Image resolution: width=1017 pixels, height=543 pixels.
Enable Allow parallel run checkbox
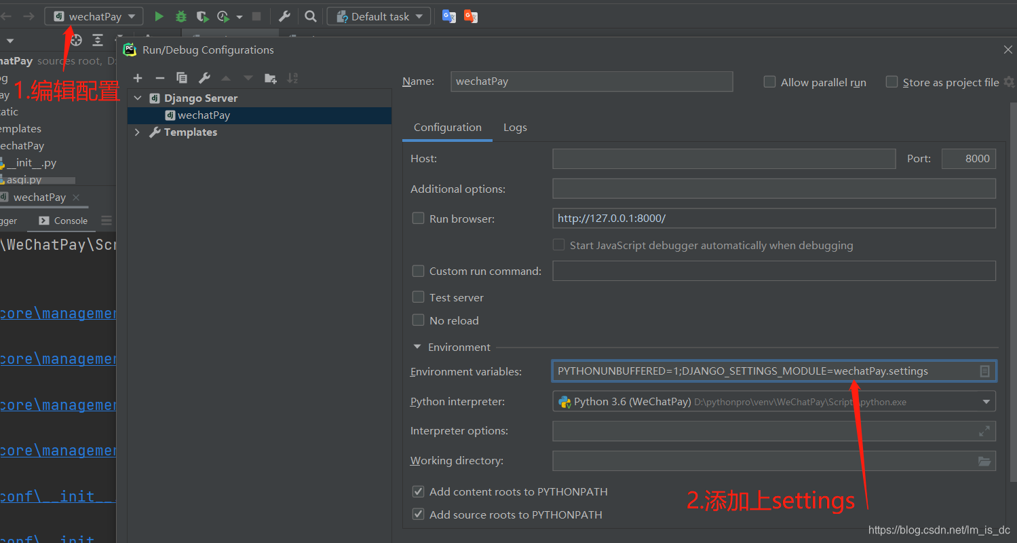click(769, 81)
